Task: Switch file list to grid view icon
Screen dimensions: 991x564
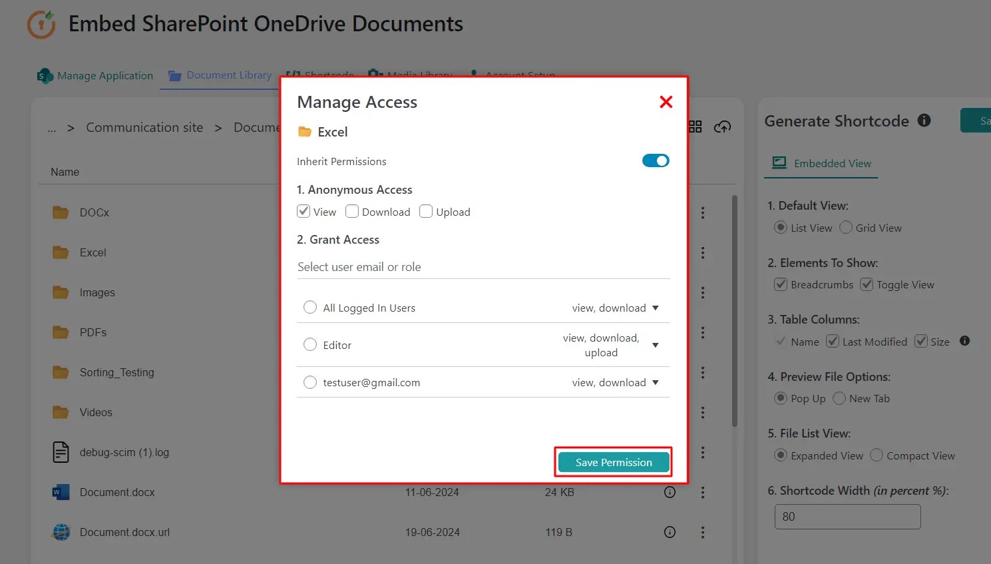Action: coord(695,127)
